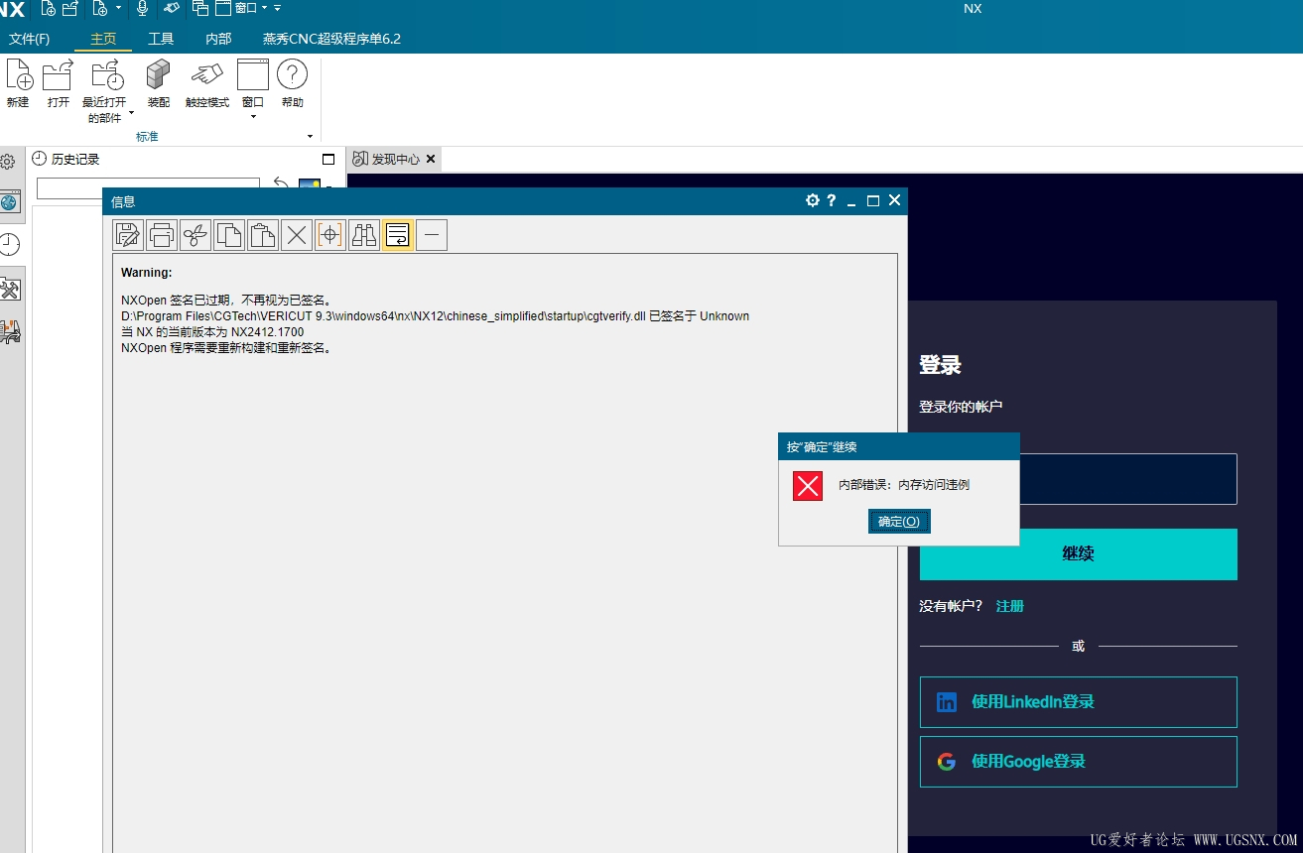Open 文件(F) menu

(x=30, y=39)
